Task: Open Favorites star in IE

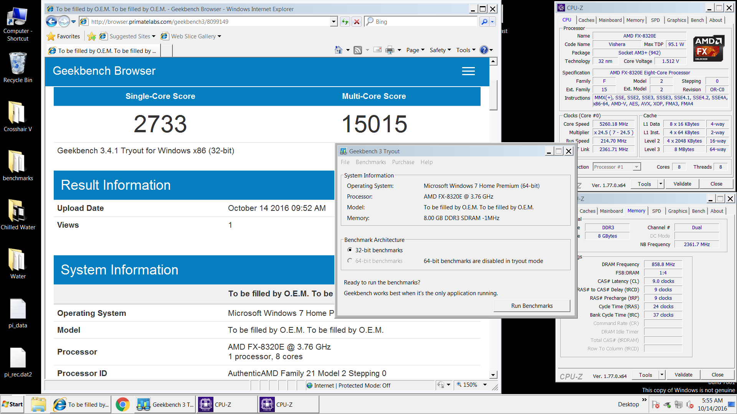Action: 63,36
